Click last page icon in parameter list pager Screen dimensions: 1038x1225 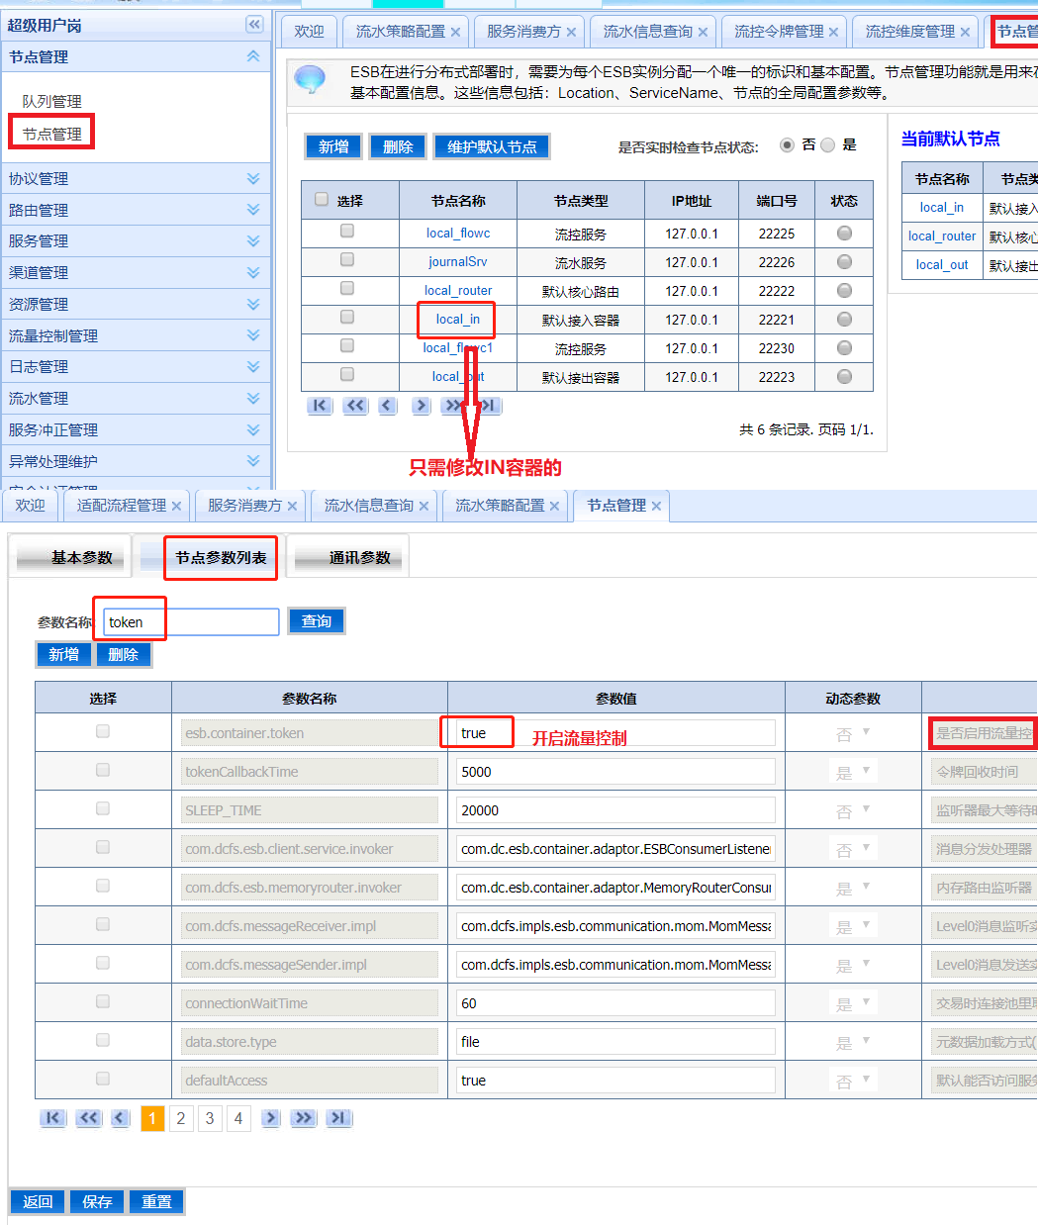coord(338,1118)
